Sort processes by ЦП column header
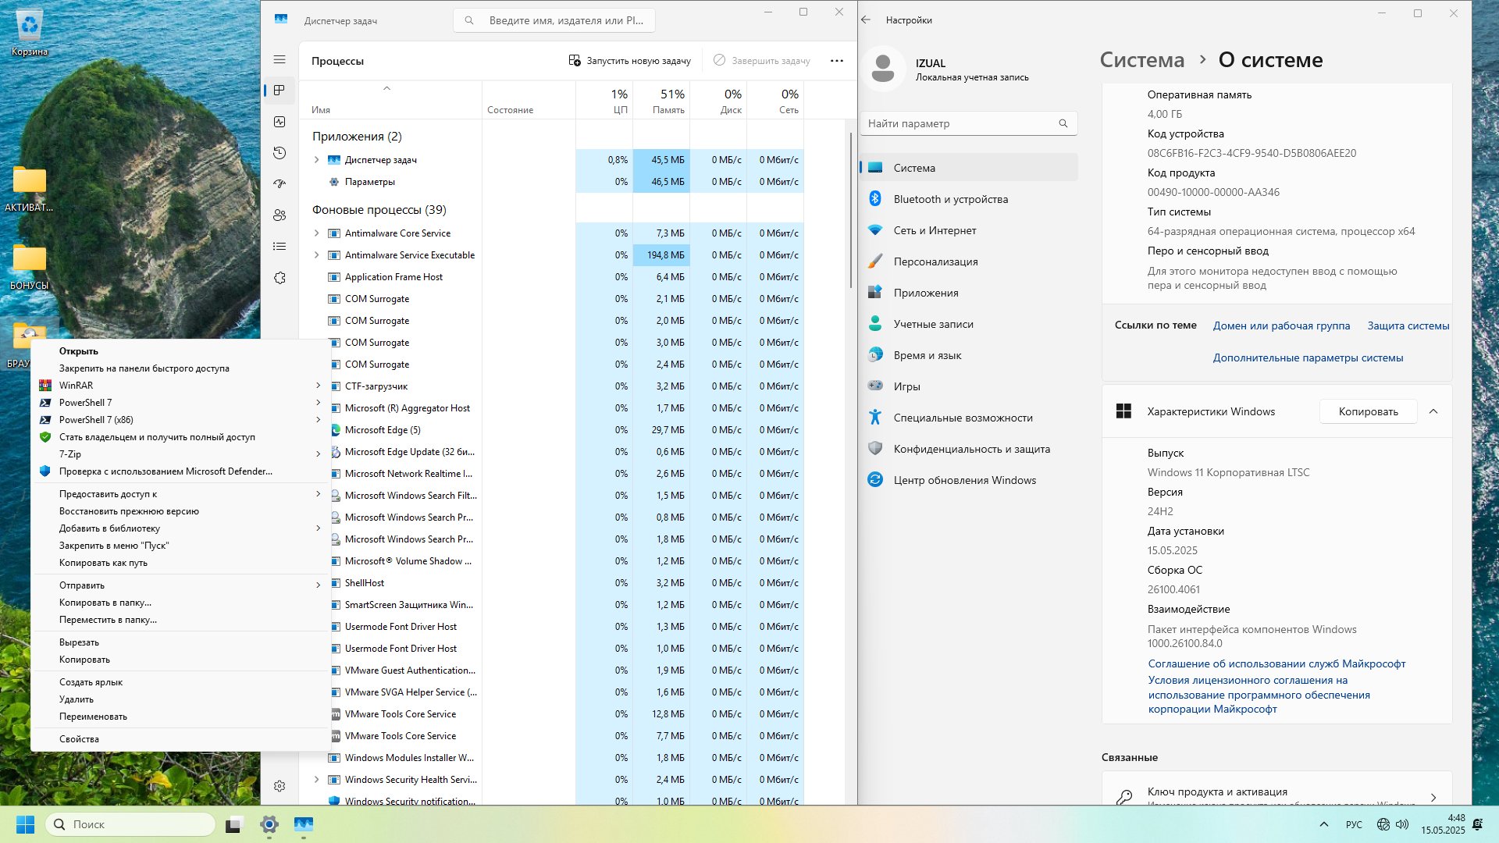 click(x=604, y=101)
